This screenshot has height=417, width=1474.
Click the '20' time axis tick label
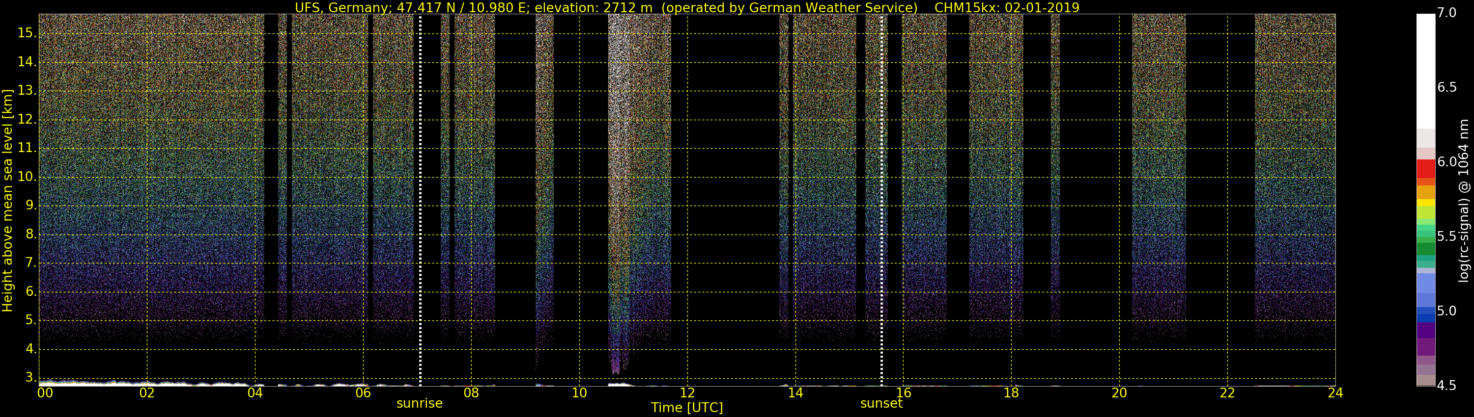[x=1119, y=393]
